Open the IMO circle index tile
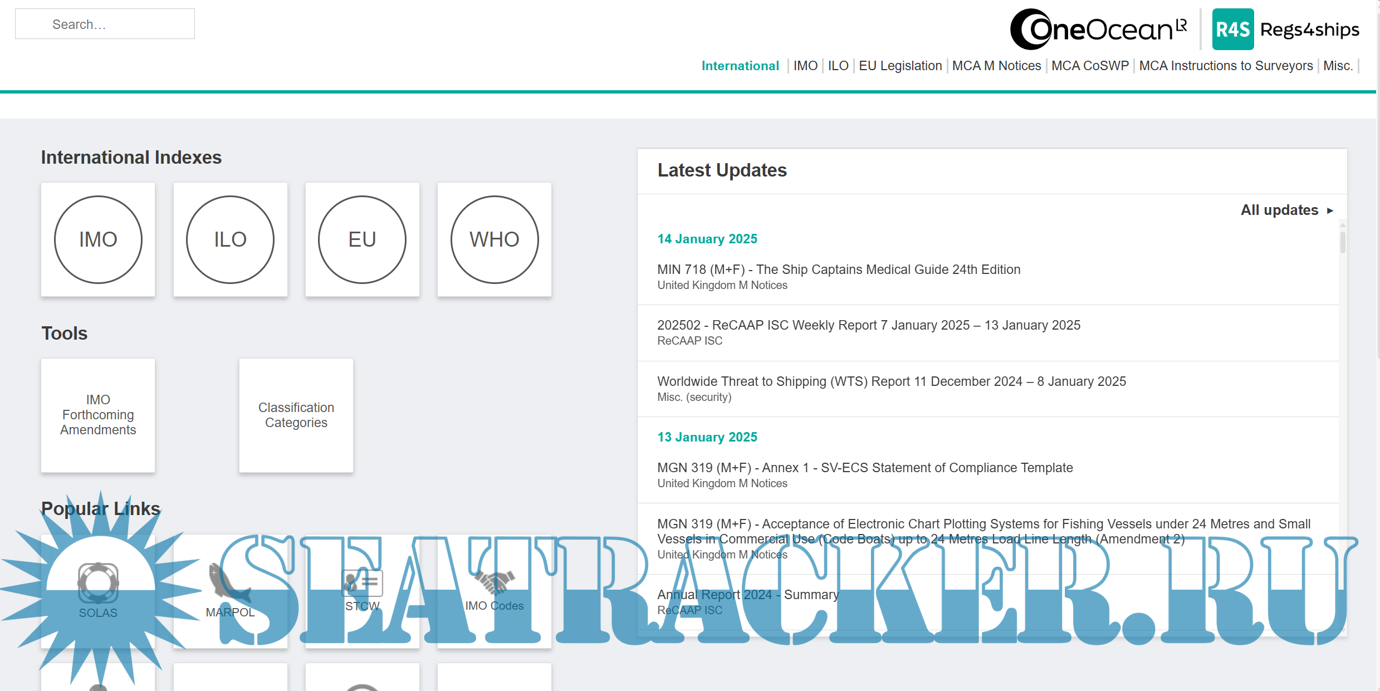 (x=98, y=239)
